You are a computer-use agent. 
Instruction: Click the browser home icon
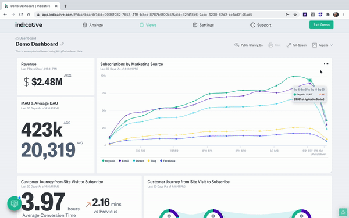pos(29,15)
